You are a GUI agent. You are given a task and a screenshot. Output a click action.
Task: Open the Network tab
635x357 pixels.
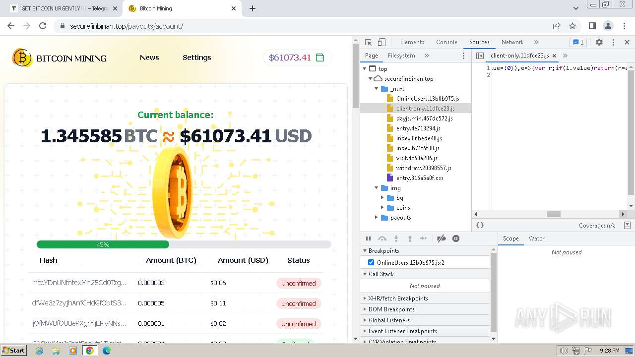[512, 42]
